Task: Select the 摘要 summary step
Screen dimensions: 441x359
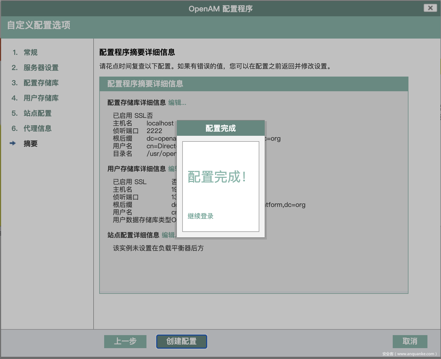Action: (30, 144)
